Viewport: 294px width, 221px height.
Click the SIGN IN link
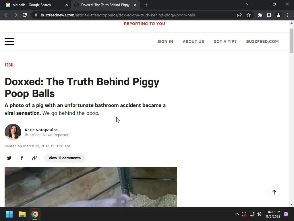coord(165,41)
